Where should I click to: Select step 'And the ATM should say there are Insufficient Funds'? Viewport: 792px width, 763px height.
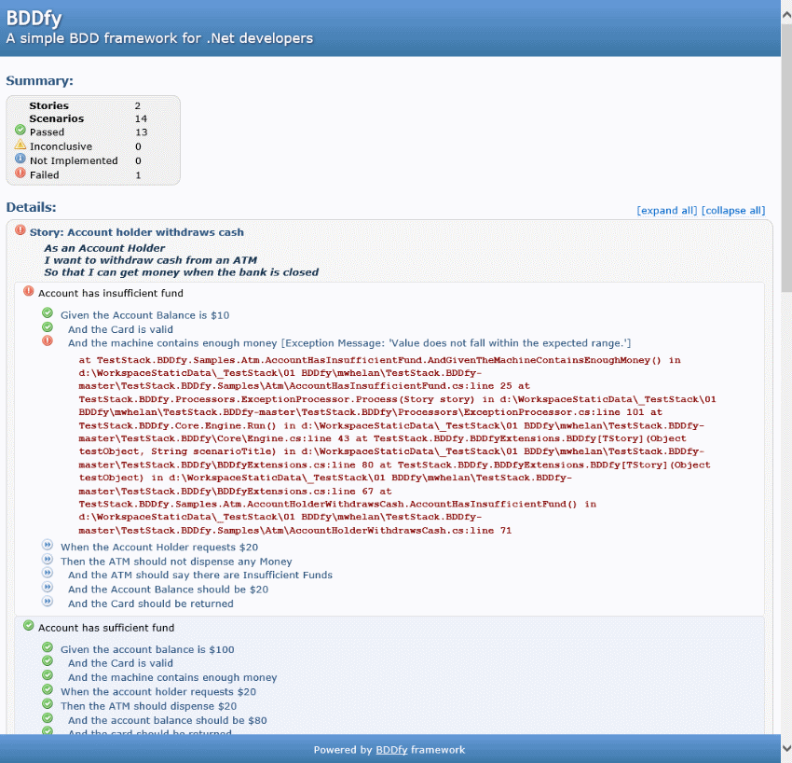click(200, 575)
